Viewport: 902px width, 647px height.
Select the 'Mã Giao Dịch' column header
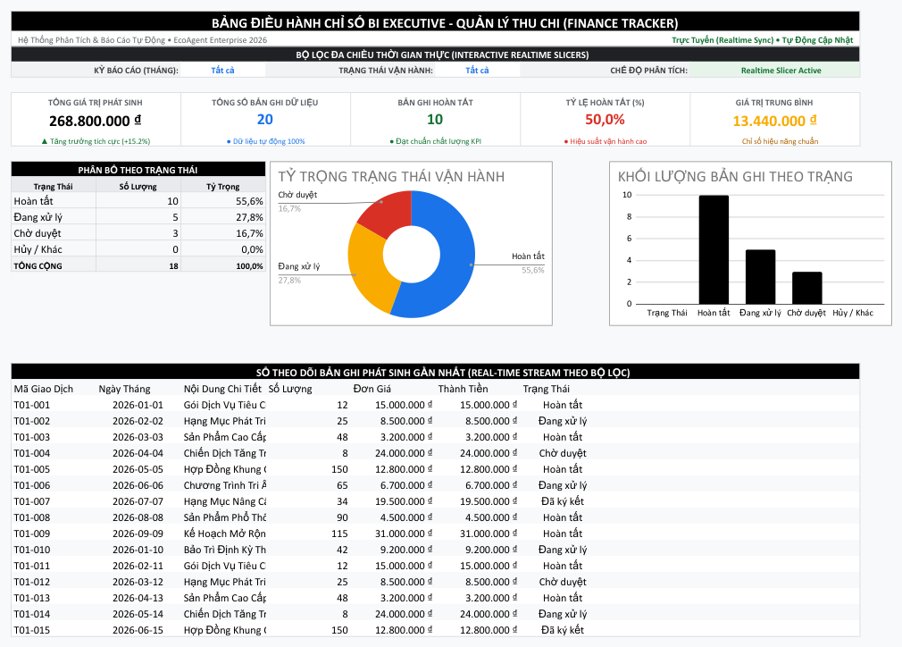[44, 389]
